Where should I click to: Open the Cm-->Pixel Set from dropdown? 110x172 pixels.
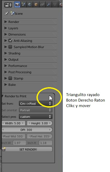pyautogui.click(x=36, y=104)
